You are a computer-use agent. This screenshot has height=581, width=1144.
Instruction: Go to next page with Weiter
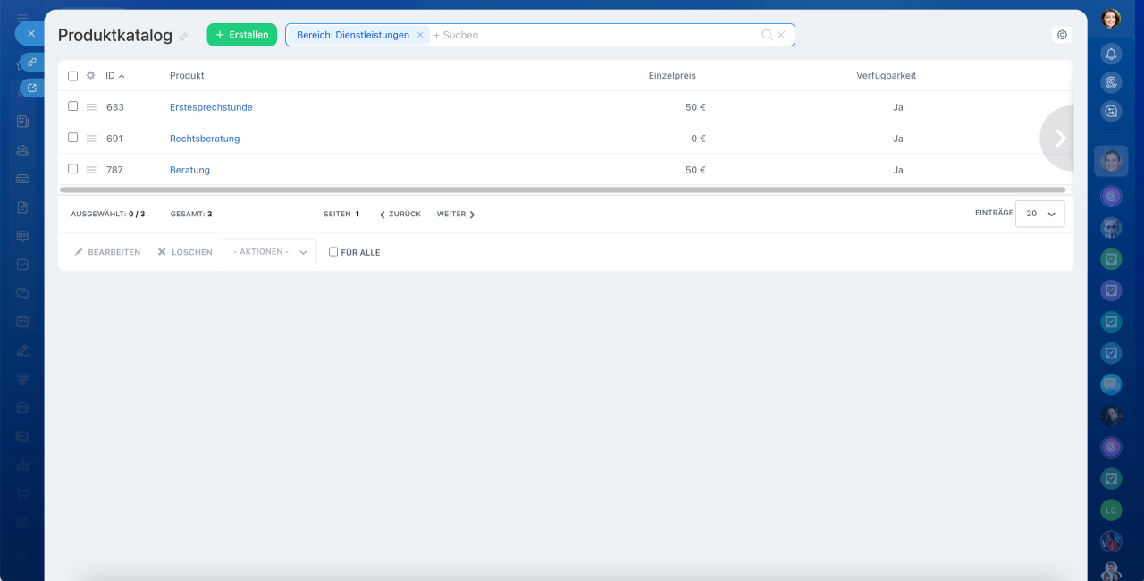(456, 215)
